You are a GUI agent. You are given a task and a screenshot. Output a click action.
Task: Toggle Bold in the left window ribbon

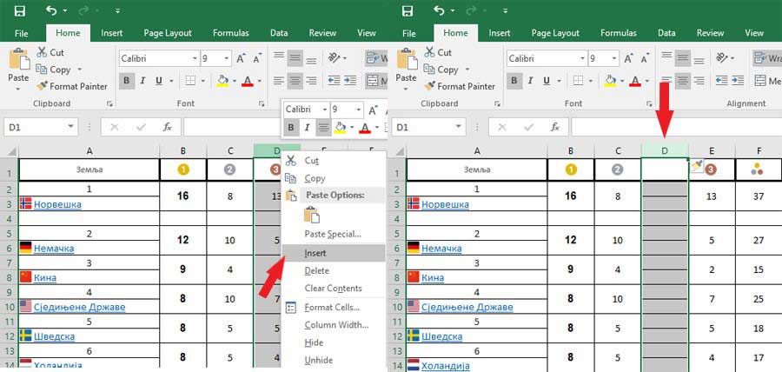(x=127, y=81)
